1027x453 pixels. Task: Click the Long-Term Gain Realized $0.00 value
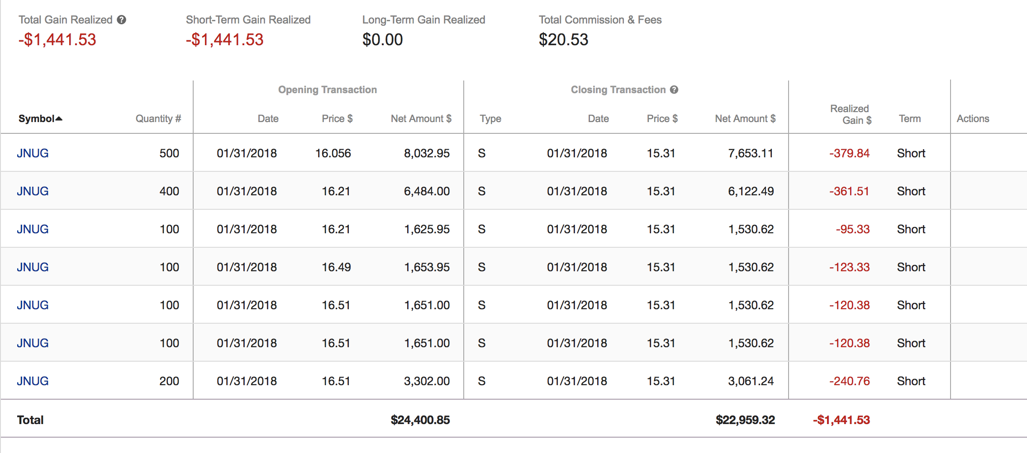(x=382, y=40)
